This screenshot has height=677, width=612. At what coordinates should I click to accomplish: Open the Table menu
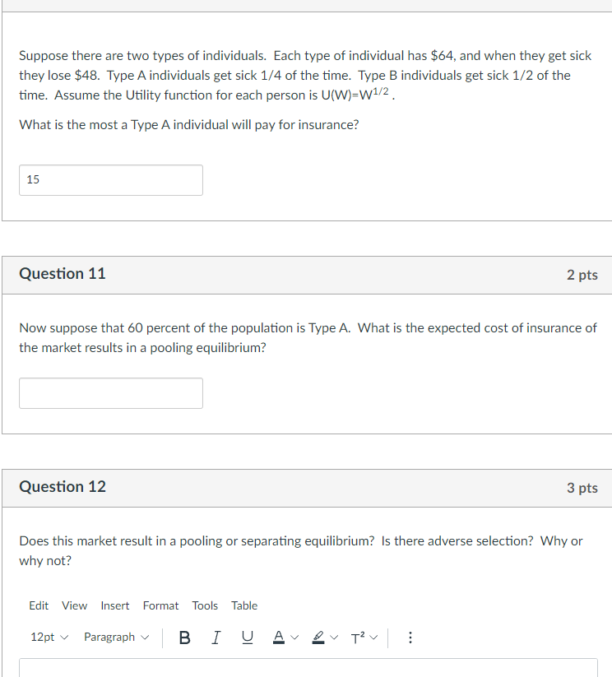244,605
